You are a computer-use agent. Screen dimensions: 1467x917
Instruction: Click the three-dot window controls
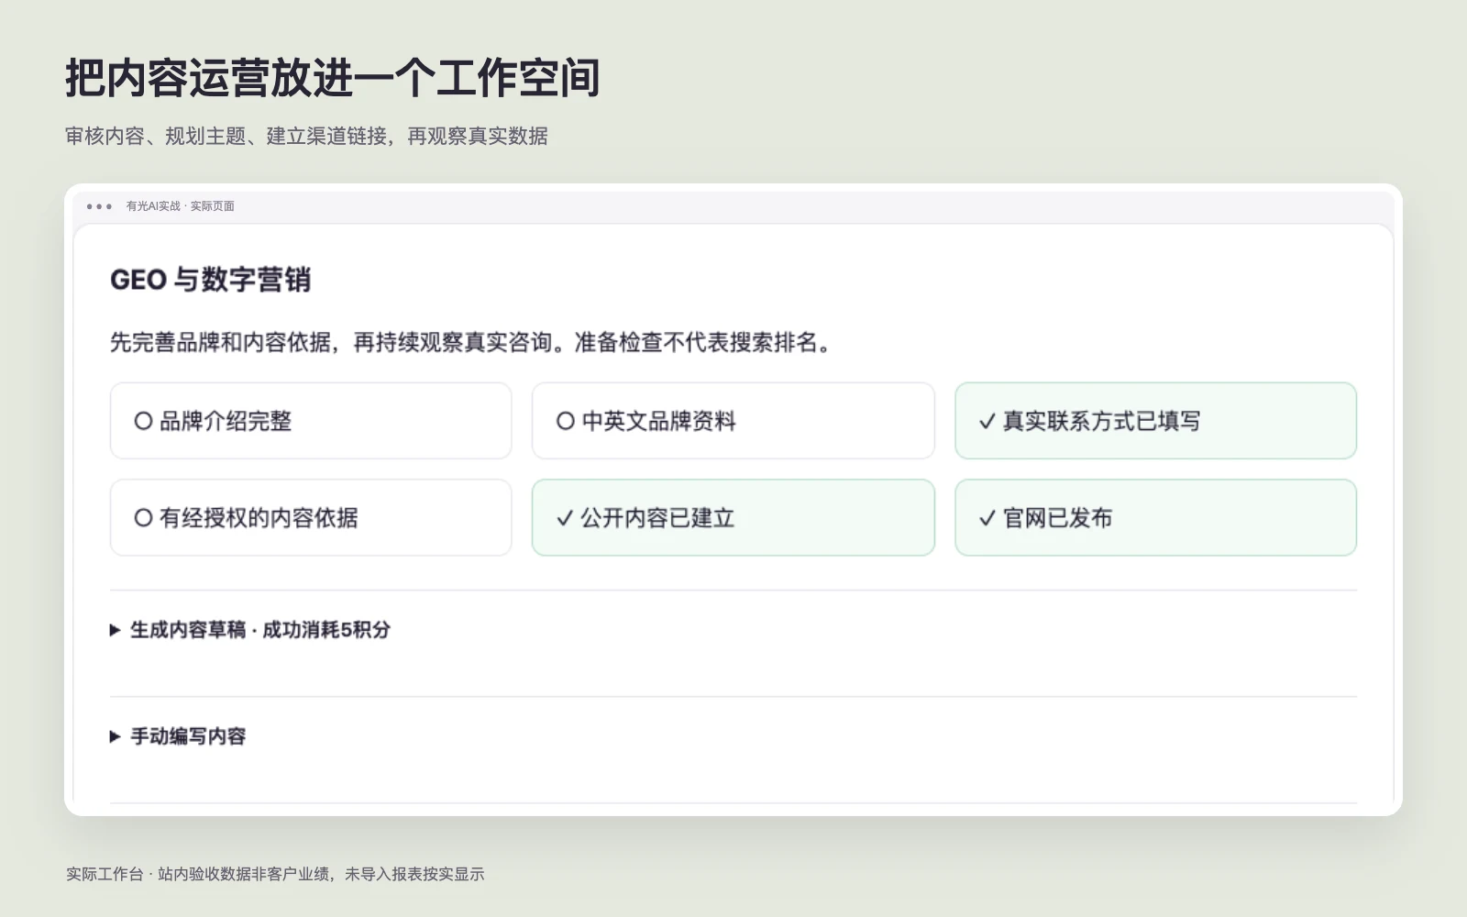coord(99,206)
